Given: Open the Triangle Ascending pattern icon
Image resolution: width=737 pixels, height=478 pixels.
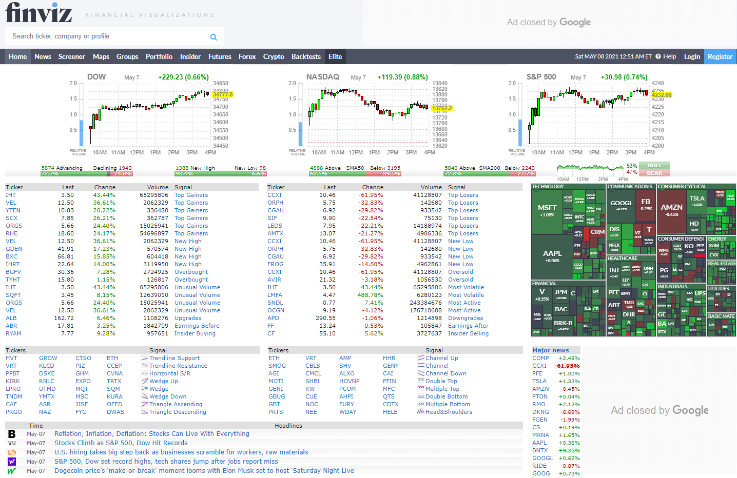Looking at the screenshot, I should pyautogui.click(x=145, y=404).
